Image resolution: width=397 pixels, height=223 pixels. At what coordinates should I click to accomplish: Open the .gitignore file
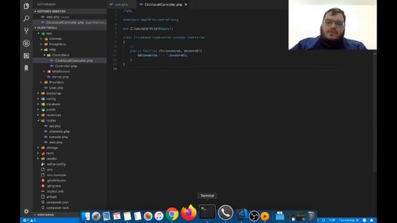54,186
